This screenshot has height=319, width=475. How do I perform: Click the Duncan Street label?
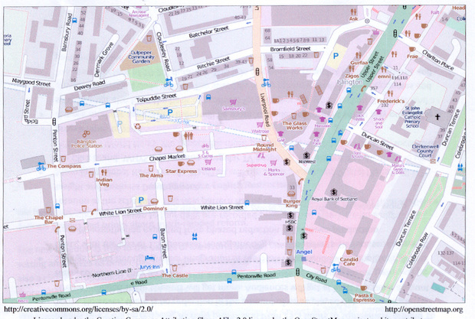click(377, 141)
